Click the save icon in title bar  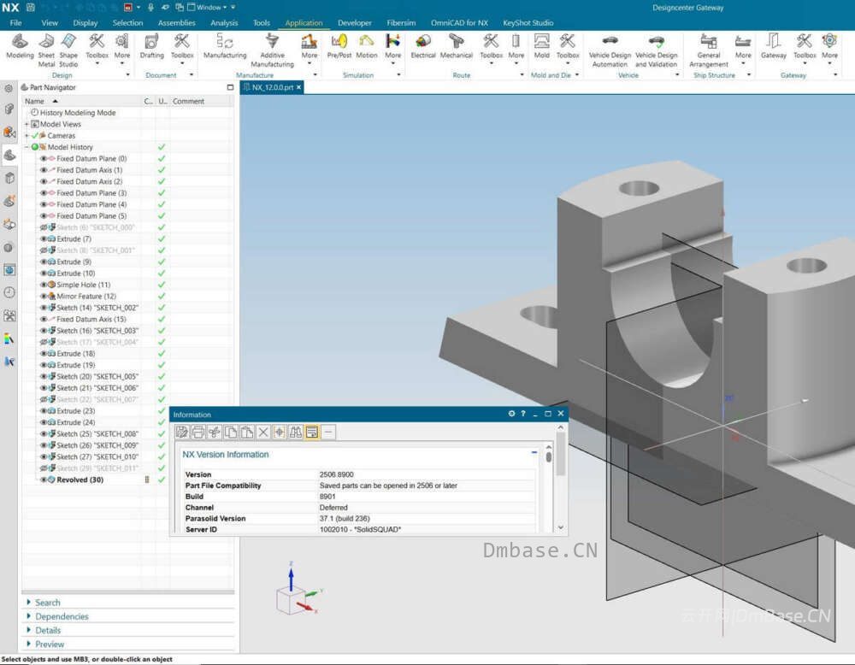tap(31, 7)
